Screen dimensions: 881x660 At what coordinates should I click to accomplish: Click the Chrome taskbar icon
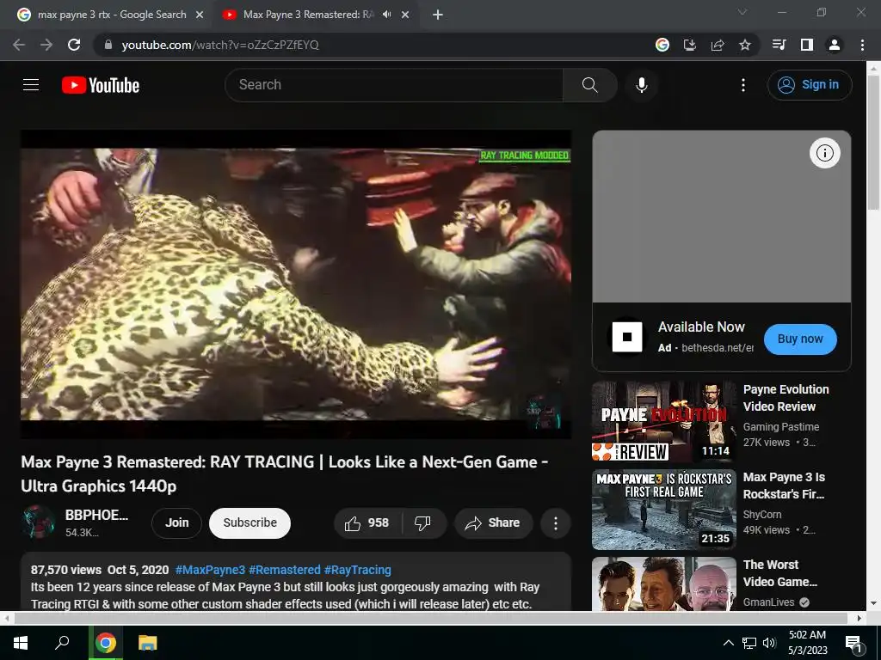[105, 643]
